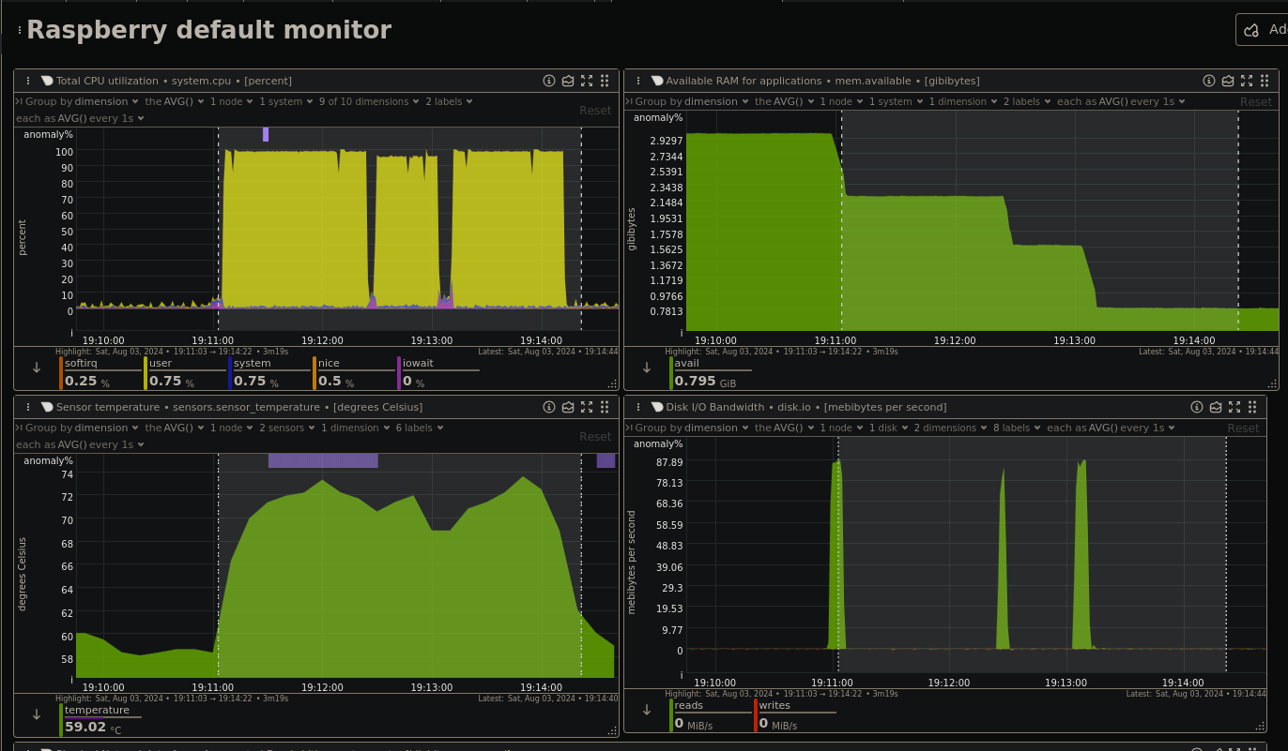Image resolution: width=1288 pixels, height=751 pixels.
Task: Collapse the CPU chart filter toolbar toggle
Action: (x=19, y=101)
